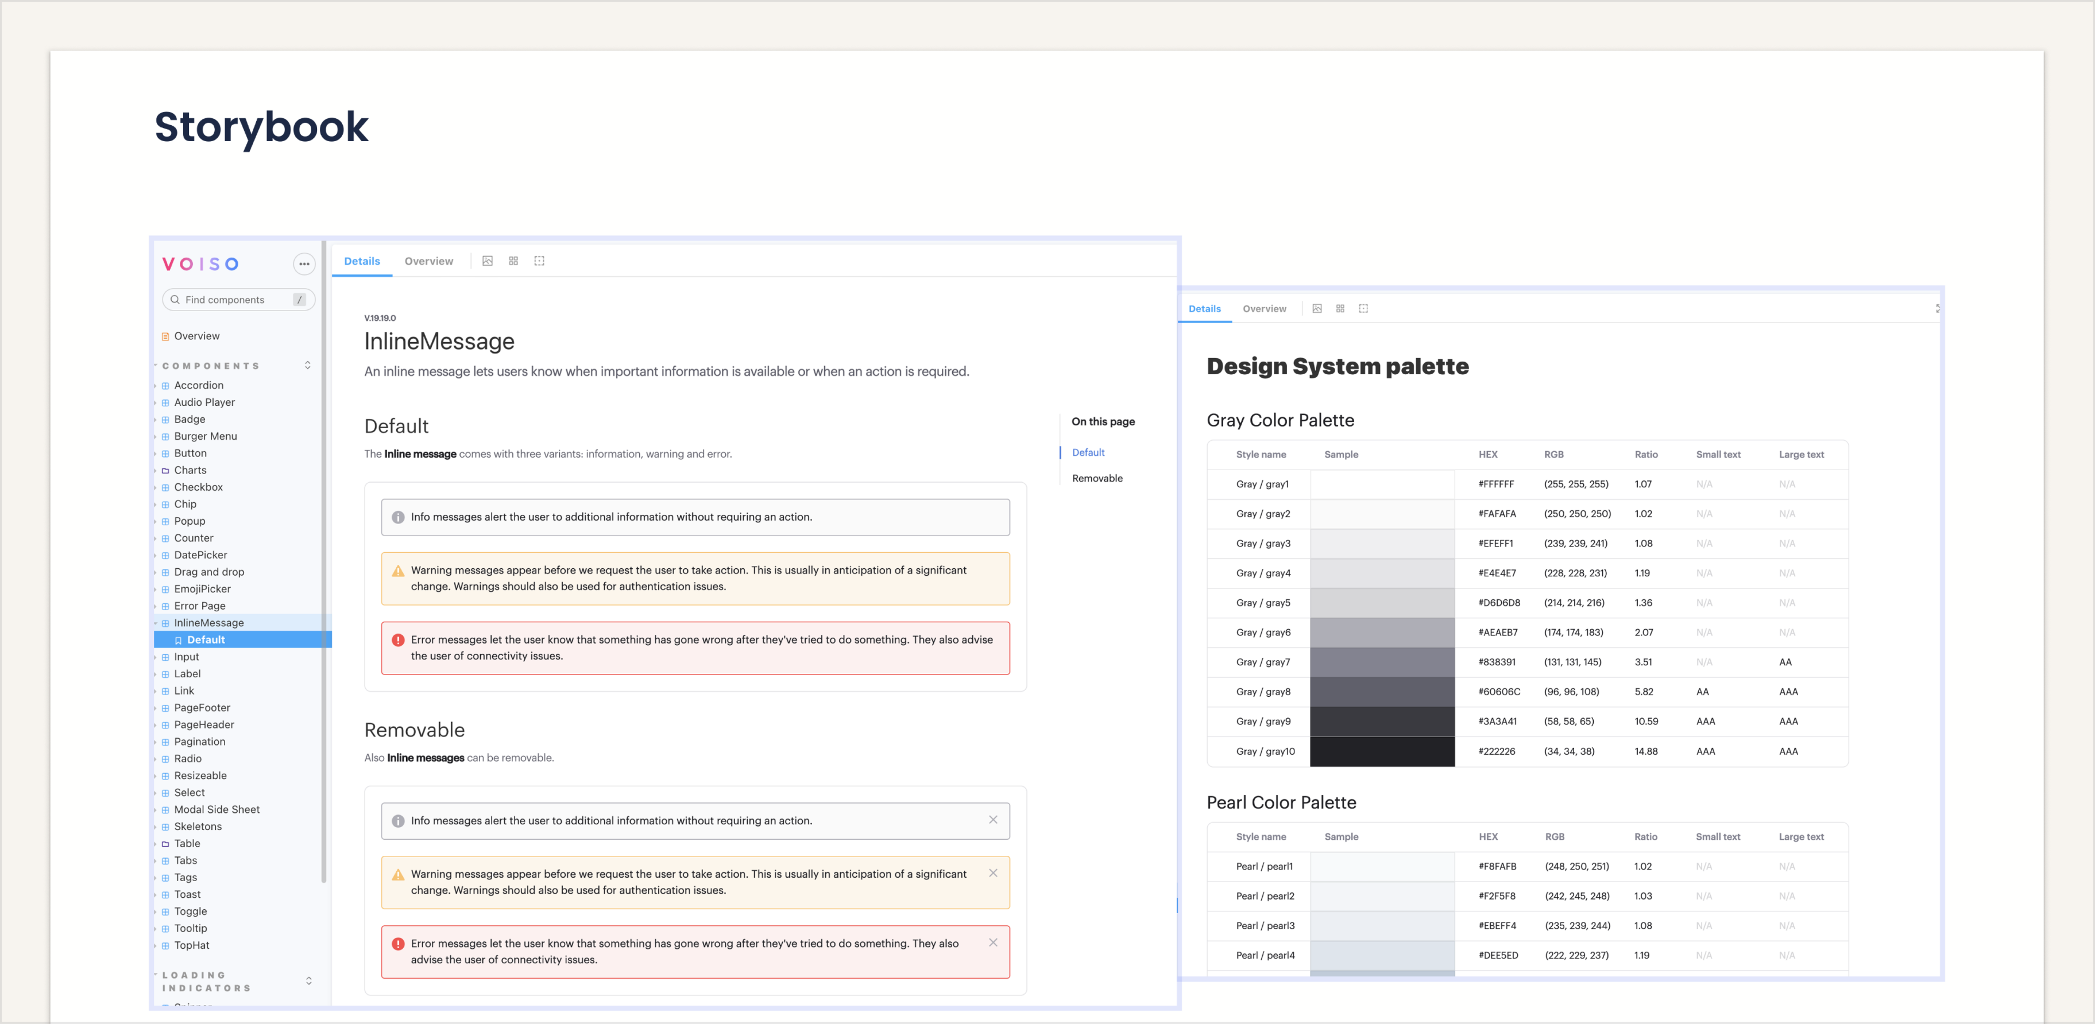Image resolution: width=2095 pixels, height=1024 pixels.
Task: Expand the DatePicker tree item
Action: [155, 556]
